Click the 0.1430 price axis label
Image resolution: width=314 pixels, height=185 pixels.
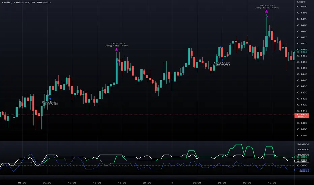coord(302,92)
